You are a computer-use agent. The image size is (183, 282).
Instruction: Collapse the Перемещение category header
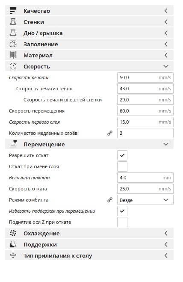click(x=89, y=144)
